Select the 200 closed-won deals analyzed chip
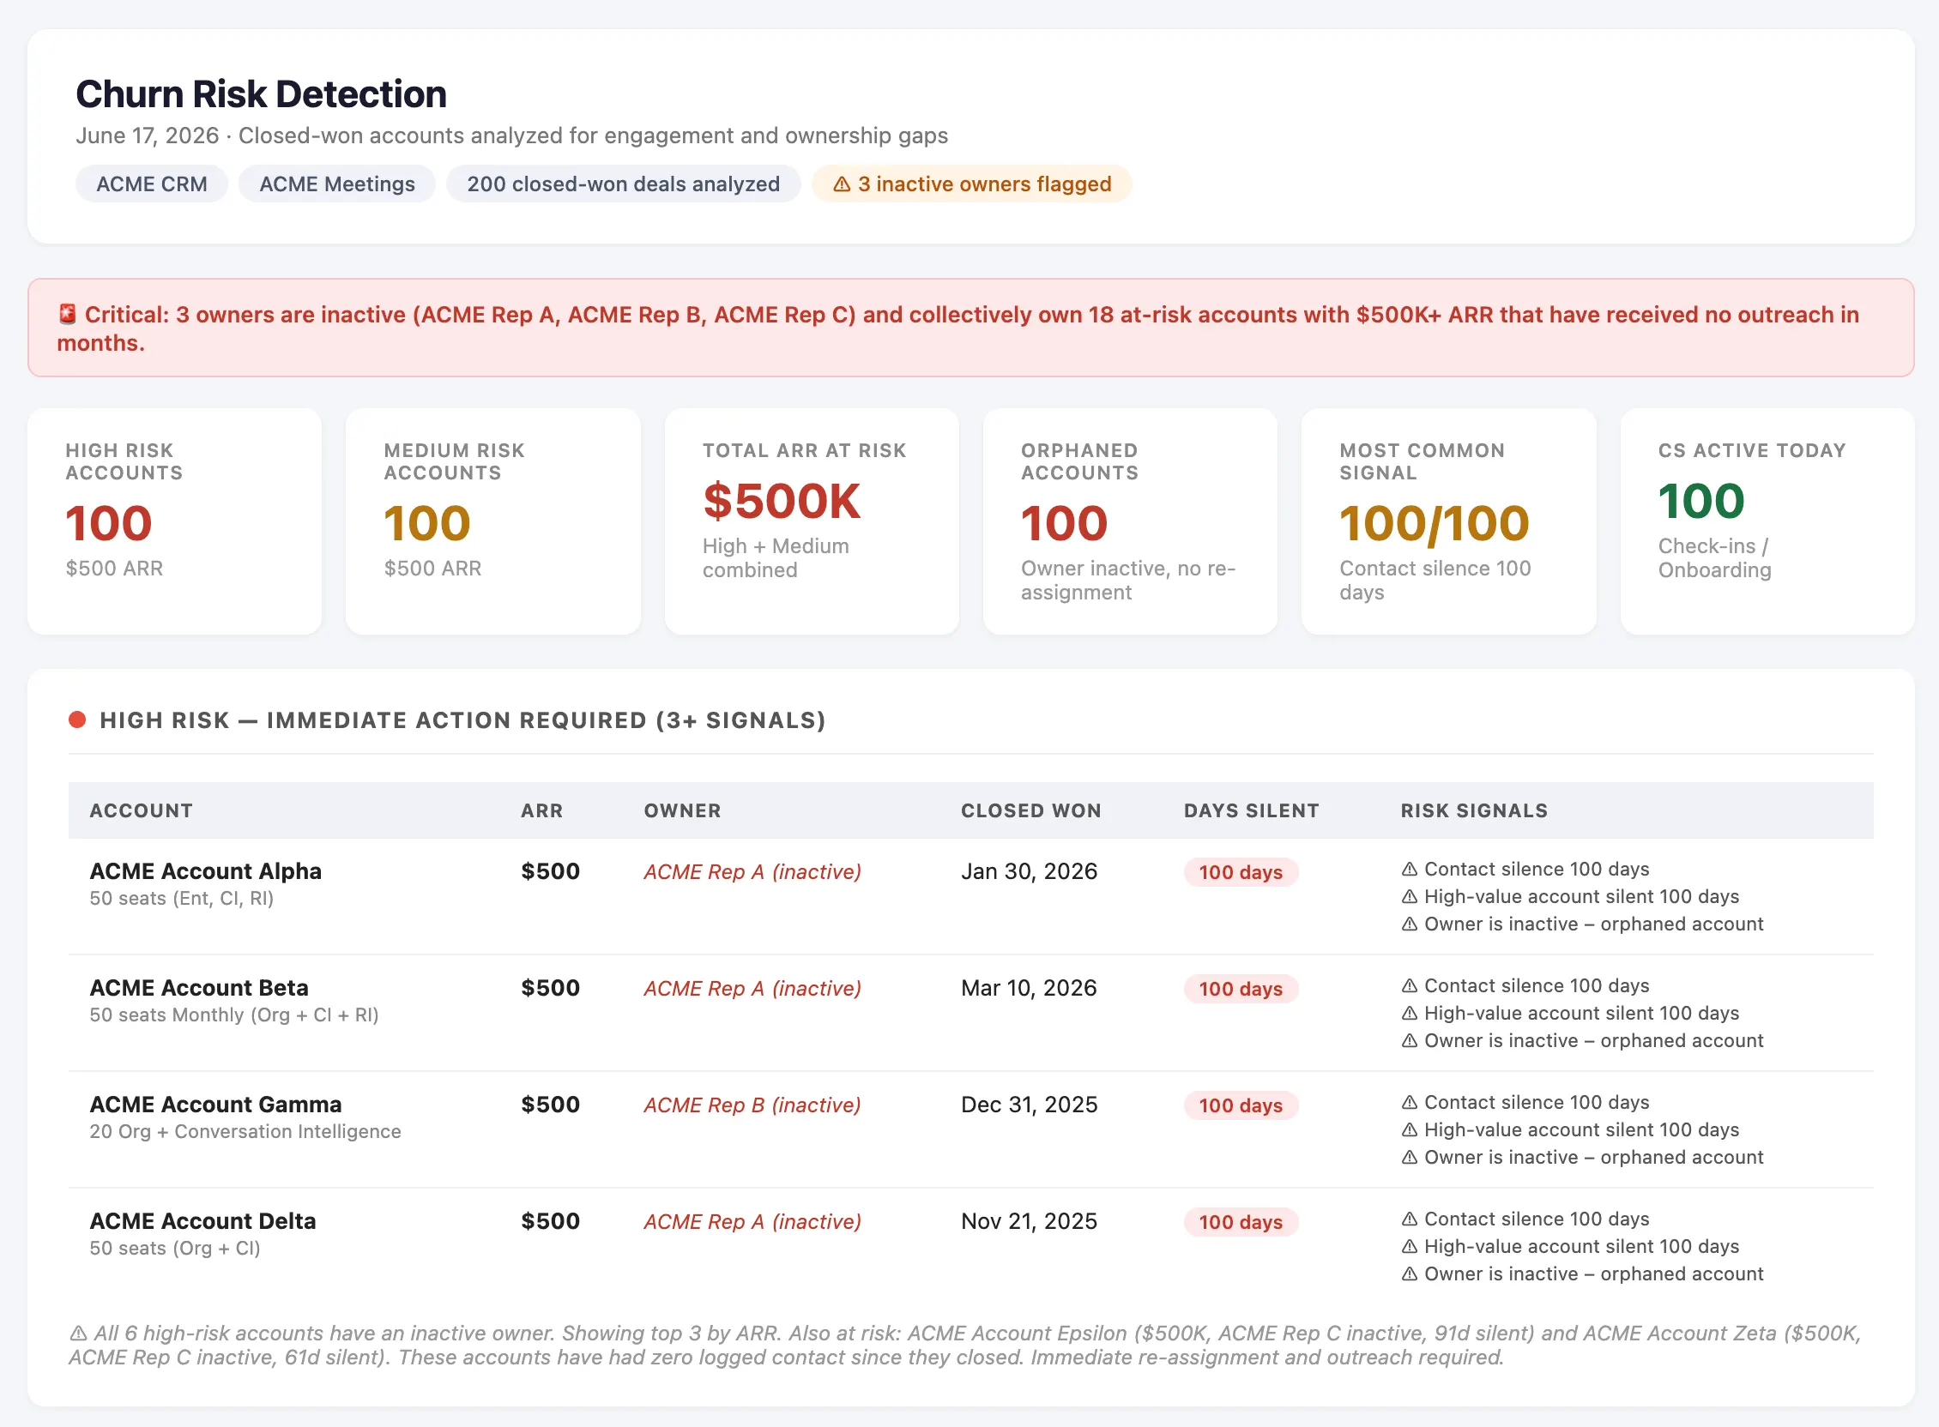The image size is (1939, 1427). click(623, 184)
